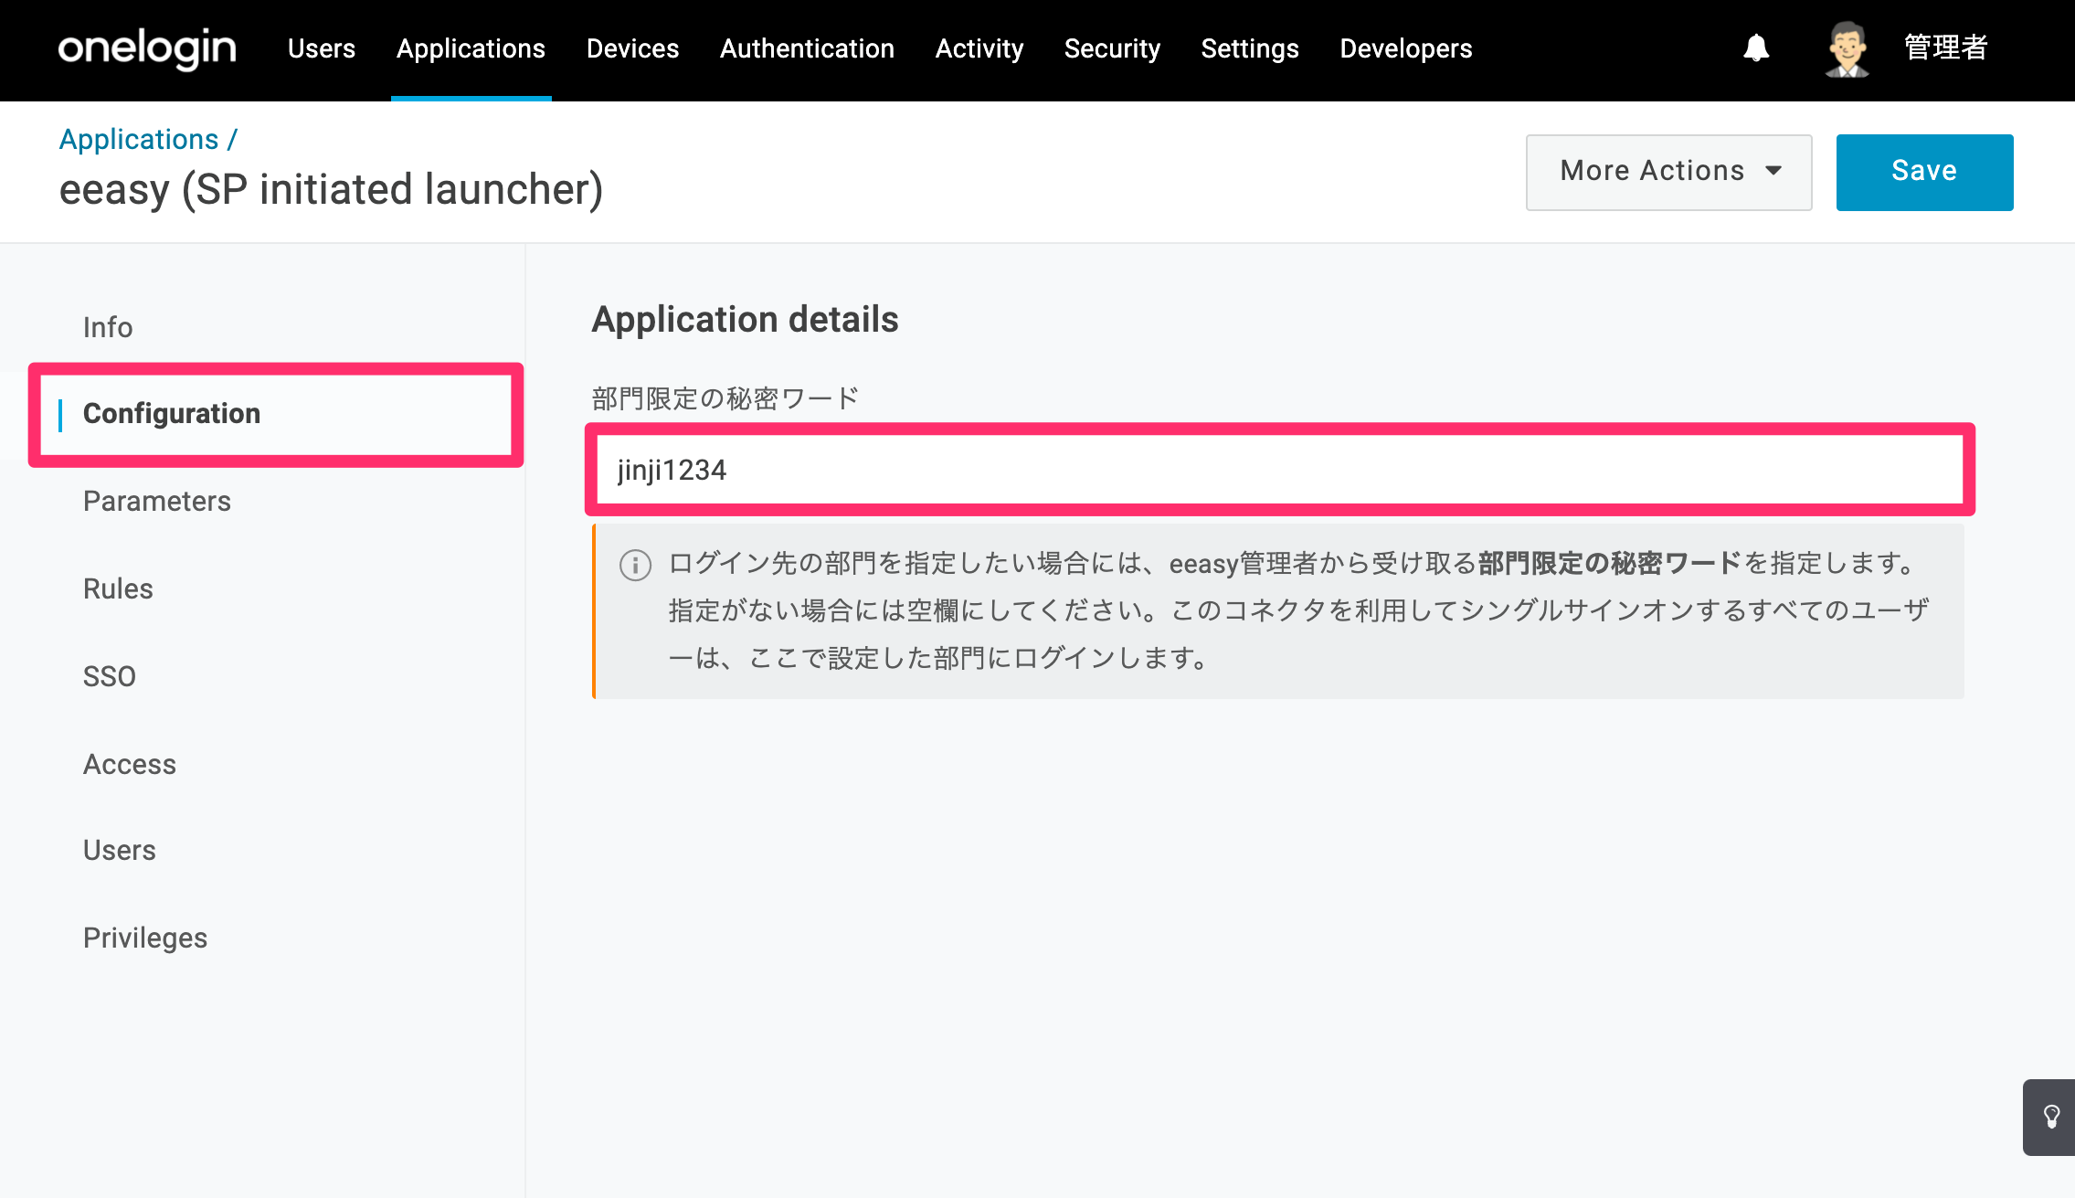Click the info circle icon in the hint box
2075x1198 pixels.
coord(635,565)
